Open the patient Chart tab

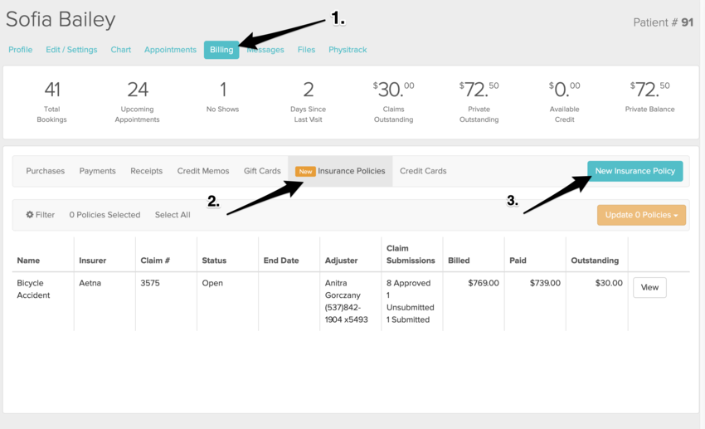click(121, 50)
